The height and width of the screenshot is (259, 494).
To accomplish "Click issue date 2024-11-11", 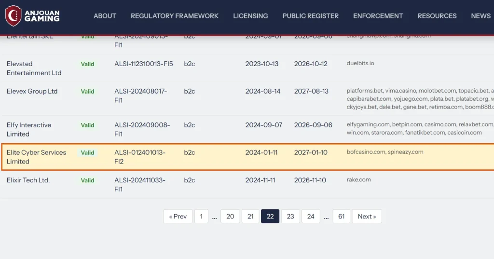I will click(260, 180).
